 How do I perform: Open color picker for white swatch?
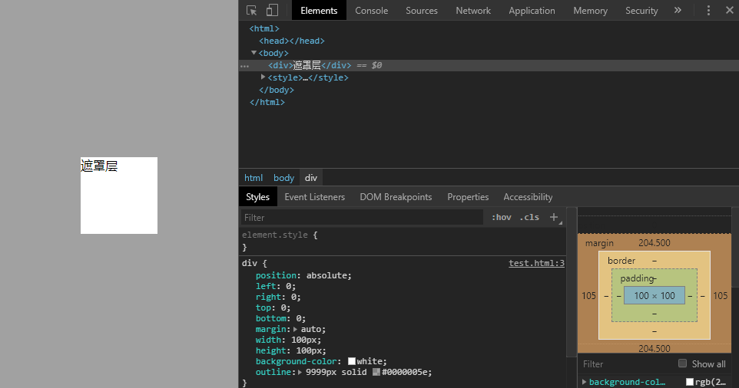[x=352, y=361]
